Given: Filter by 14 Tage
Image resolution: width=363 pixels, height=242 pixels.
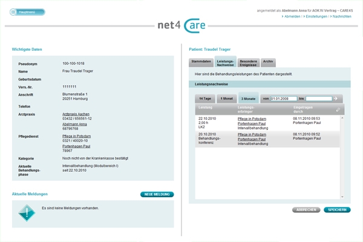Looking at the screenshot, I should pos(205,99).
